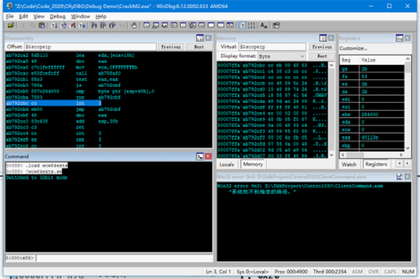
Task: Close the Command panel with red X
Action: pyautogui.click(x=209, y=157)
